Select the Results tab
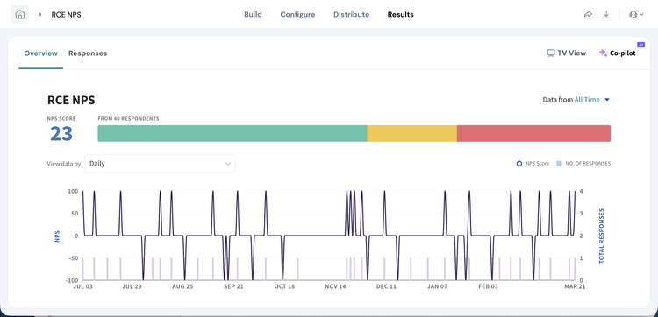 pyautogui.click(x=400, y=15)
